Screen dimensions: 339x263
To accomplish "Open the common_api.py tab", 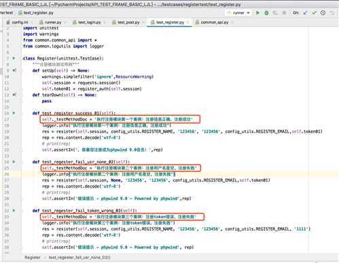I will click(215, 22).
